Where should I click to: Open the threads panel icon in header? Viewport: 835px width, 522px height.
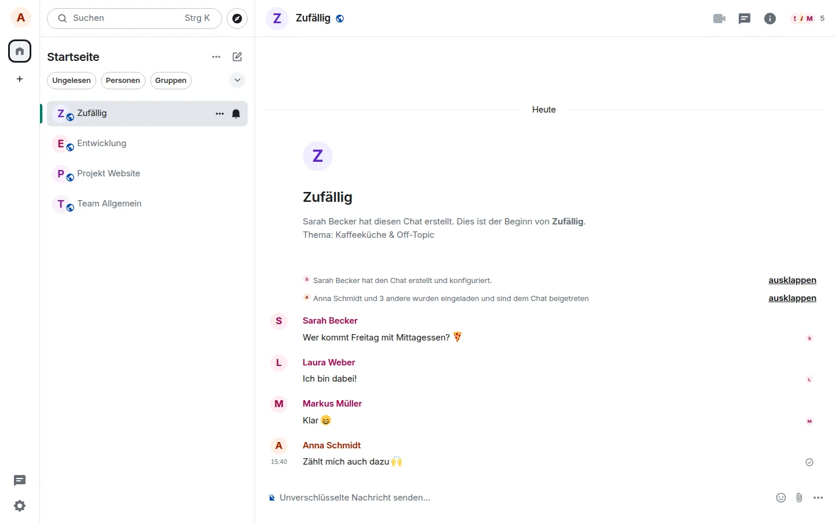tap(745, 19)
